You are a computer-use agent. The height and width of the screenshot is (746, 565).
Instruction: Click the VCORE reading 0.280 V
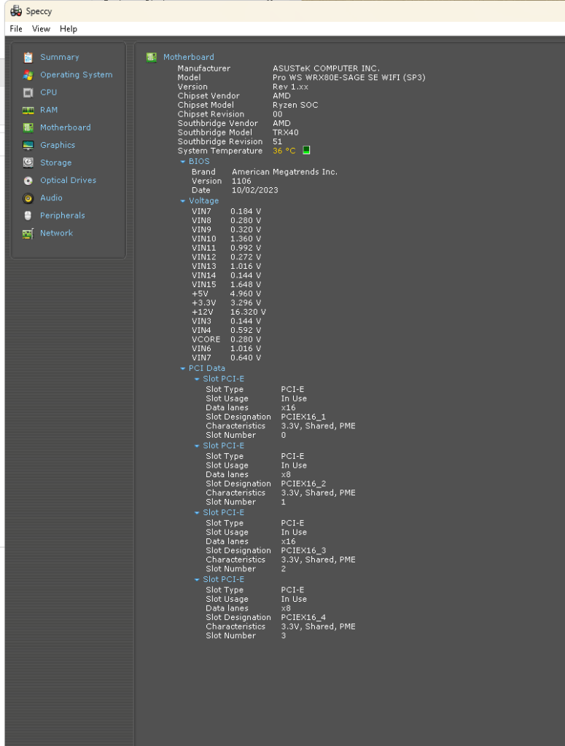click(246, 339)
